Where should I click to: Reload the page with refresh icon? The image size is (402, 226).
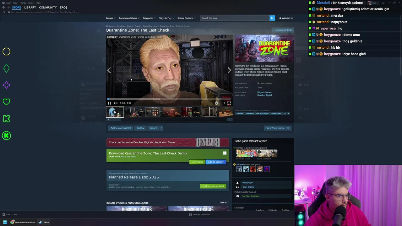coord(3,12)
